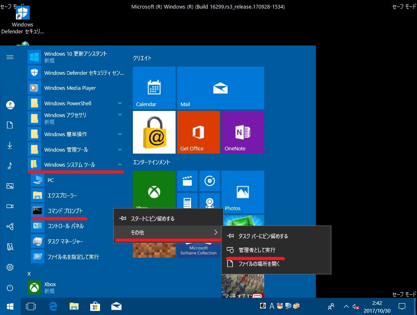This screenshot has width=417, height=315.
Task: Open Microsoft Store from the taskbar
Action: point(95,306)
